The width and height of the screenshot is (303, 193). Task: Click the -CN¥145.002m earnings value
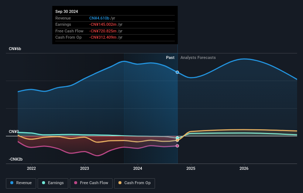[x=103, y=24]
